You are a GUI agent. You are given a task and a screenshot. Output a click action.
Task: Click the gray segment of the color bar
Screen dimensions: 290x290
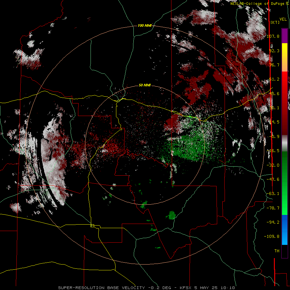pos(285,143)
